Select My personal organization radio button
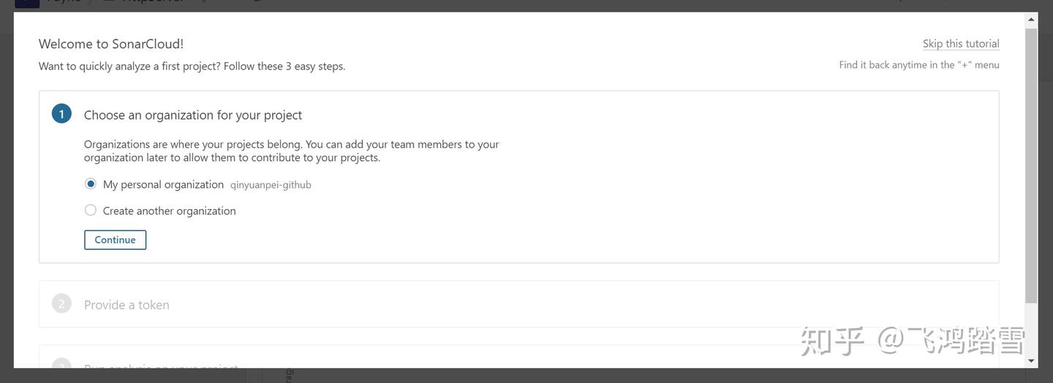The height and width of the screenshot is (383, 1053). tap(91, 183)
